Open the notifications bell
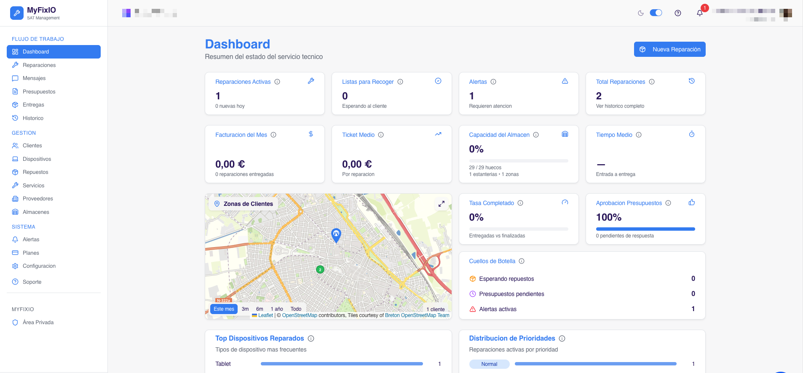This screenshot has height=373, width=803. pos(700,13)
